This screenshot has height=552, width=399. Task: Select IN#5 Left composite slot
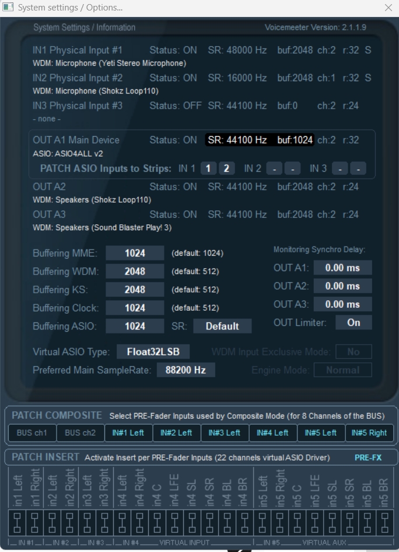(321, 433)
